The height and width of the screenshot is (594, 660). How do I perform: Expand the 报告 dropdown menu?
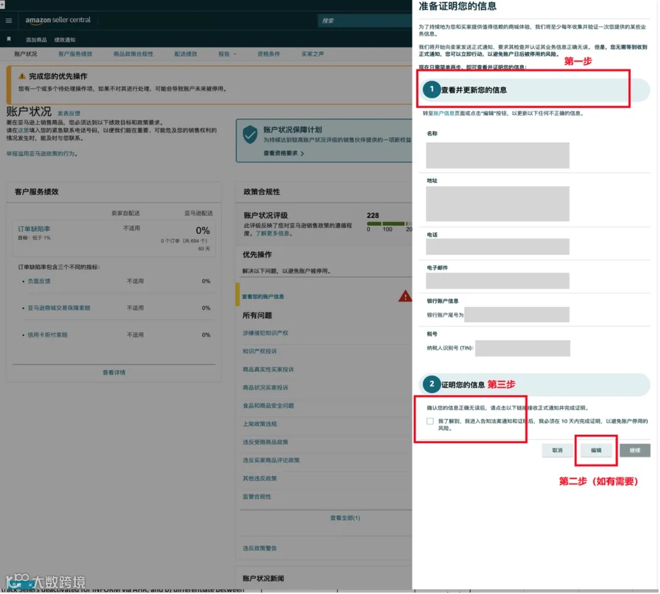tap(227, 54)
